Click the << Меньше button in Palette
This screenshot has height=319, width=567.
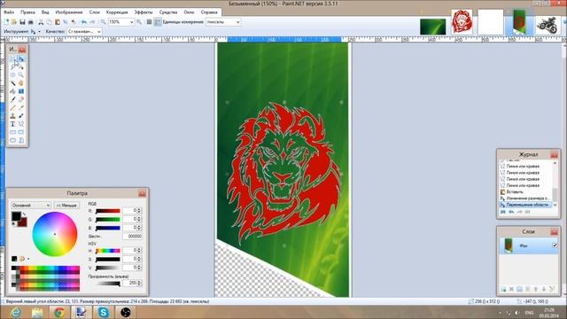pos(67,205)
